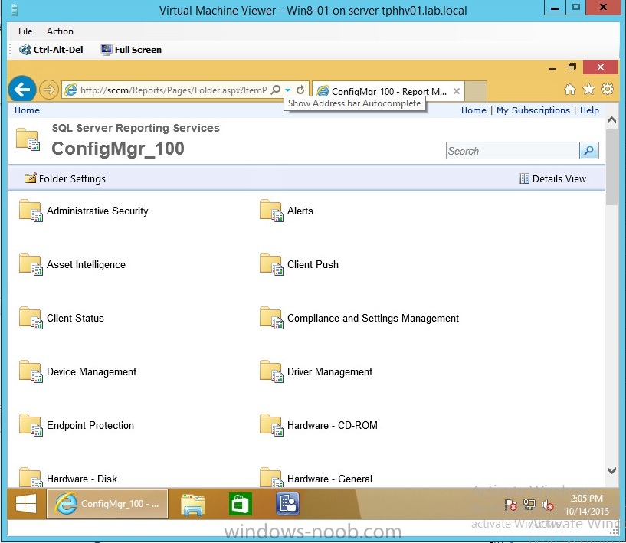Open the Windows Start button
626x543 pixels.
coord(26,503)
